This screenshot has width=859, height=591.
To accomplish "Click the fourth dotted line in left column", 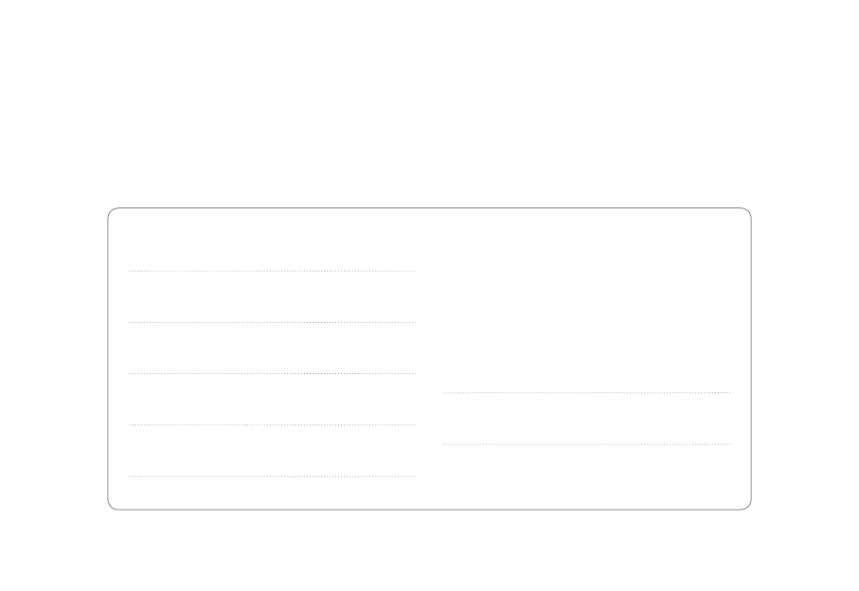I will point(273,424).
